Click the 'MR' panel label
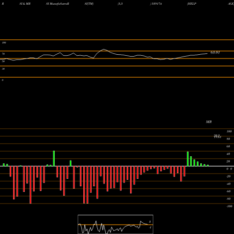The height and width of the screenshot is (234, 234). (209, 122)
